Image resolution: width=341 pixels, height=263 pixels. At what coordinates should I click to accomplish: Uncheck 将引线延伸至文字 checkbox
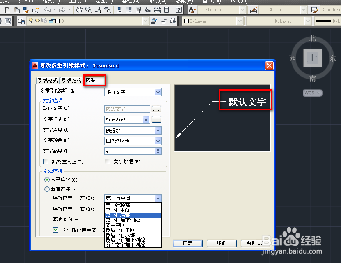click(56, 230)
